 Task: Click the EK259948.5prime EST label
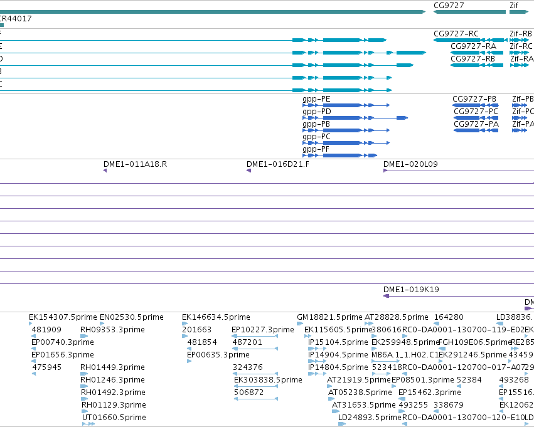(405, 342)
